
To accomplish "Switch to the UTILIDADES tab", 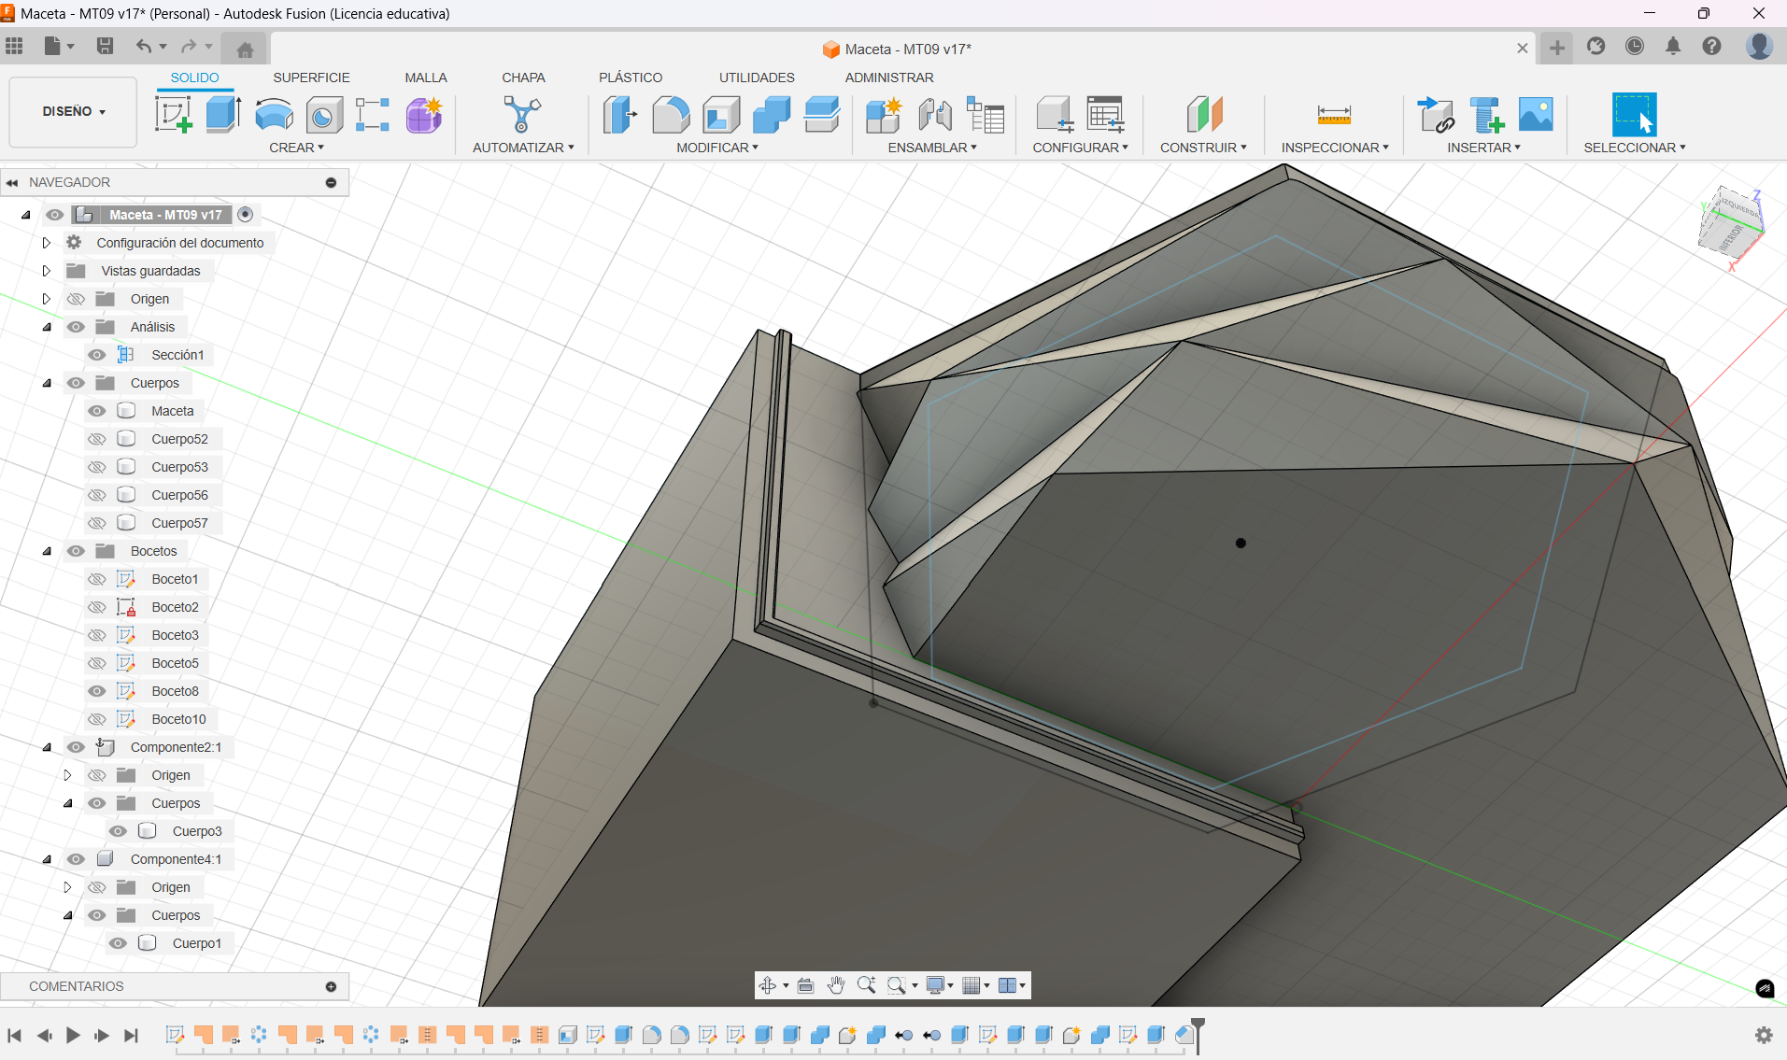I will click(x=757, y=78).
